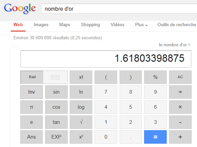Image resolution: width=197 pixels, height=147 pixels.
Task: Click the x to the power y key
Action: coord(81,137)
